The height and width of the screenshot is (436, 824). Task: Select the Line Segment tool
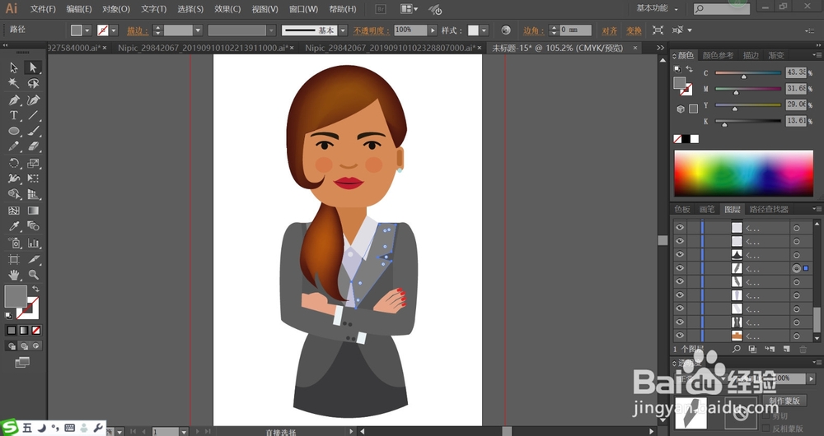click(33, 115)
